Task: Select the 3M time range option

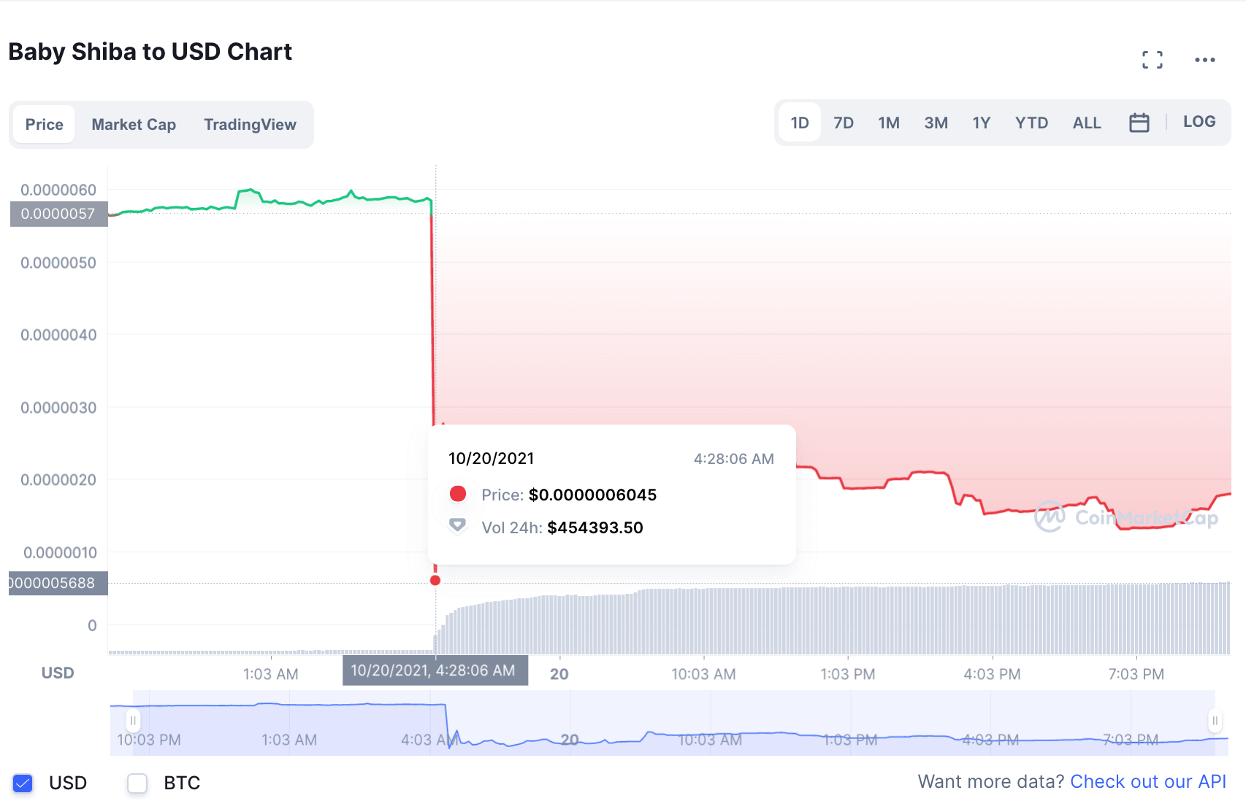Action: [936, 122]
